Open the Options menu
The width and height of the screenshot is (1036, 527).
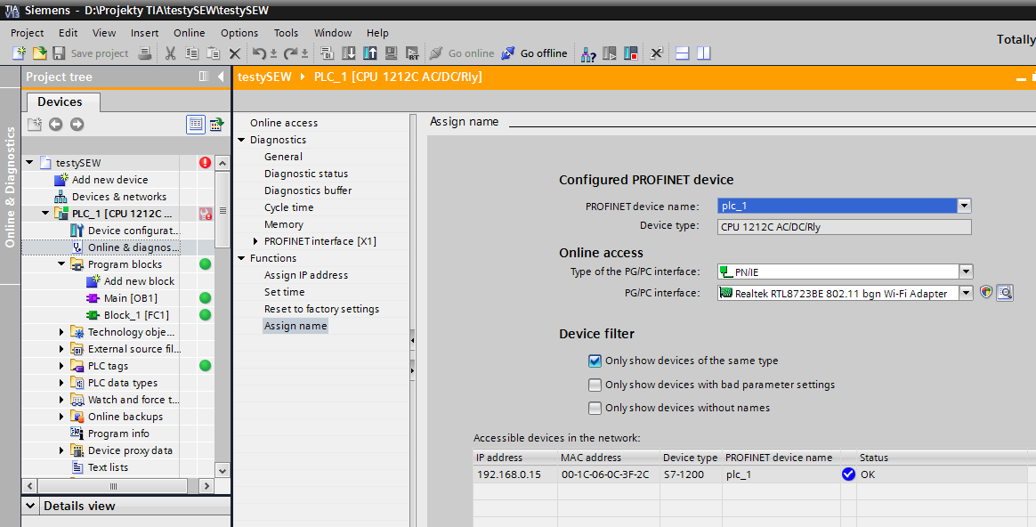point(239,32)
